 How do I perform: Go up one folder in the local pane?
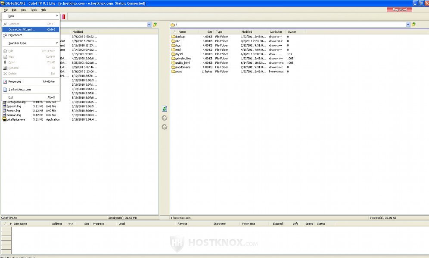155,25
